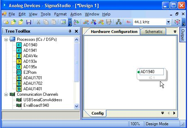The image size is (188, 128).
Task: Open the Action menu
Action: [x=76, y=14]
